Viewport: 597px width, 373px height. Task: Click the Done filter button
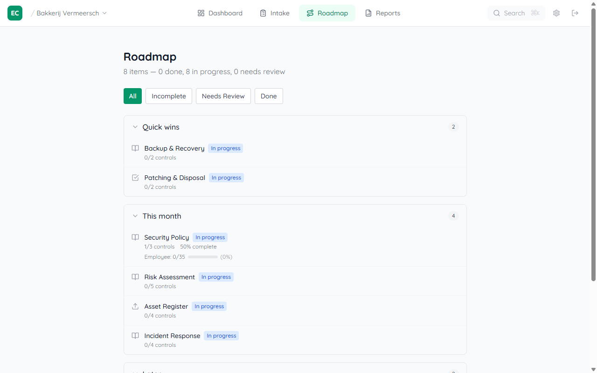tap(269, 96)
